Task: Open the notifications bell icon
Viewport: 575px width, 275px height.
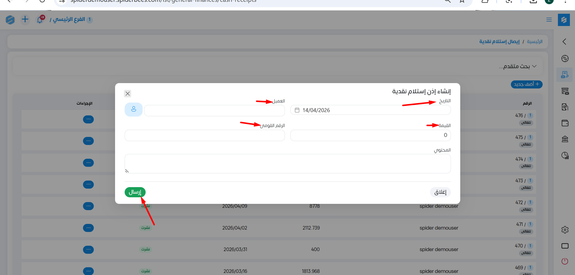Action: 40,20
